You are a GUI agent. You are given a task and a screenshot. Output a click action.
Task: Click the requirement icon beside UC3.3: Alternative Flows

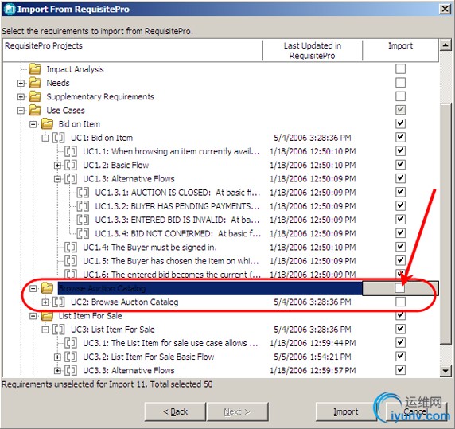71,370
